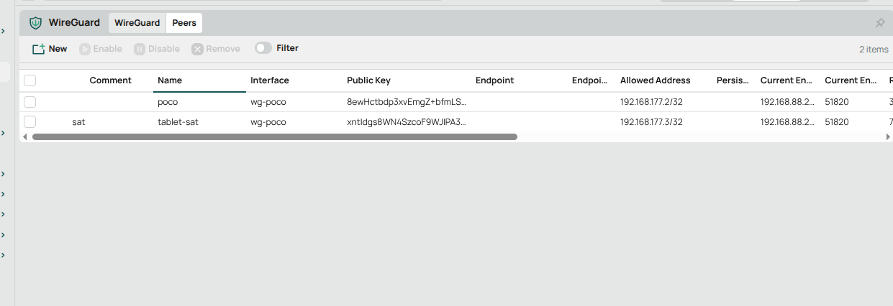
Task: Click allowed address 192.168.177.3/32
Action: click(651, 122)
